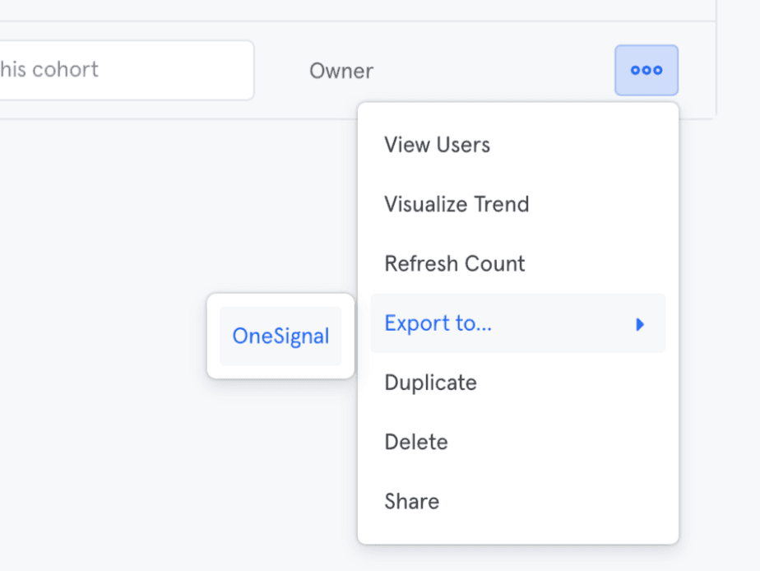Image resolution: width=760 pixels, height=571 pixels.
Task: Click the Share menu option
Action: pos(411,501)
